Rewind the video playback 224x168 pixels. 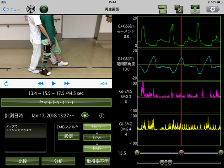coord(41,83)
